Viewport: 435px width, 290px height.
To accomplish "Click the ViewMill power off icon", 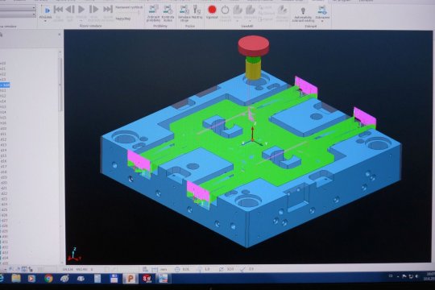I will tap(225, 10).
